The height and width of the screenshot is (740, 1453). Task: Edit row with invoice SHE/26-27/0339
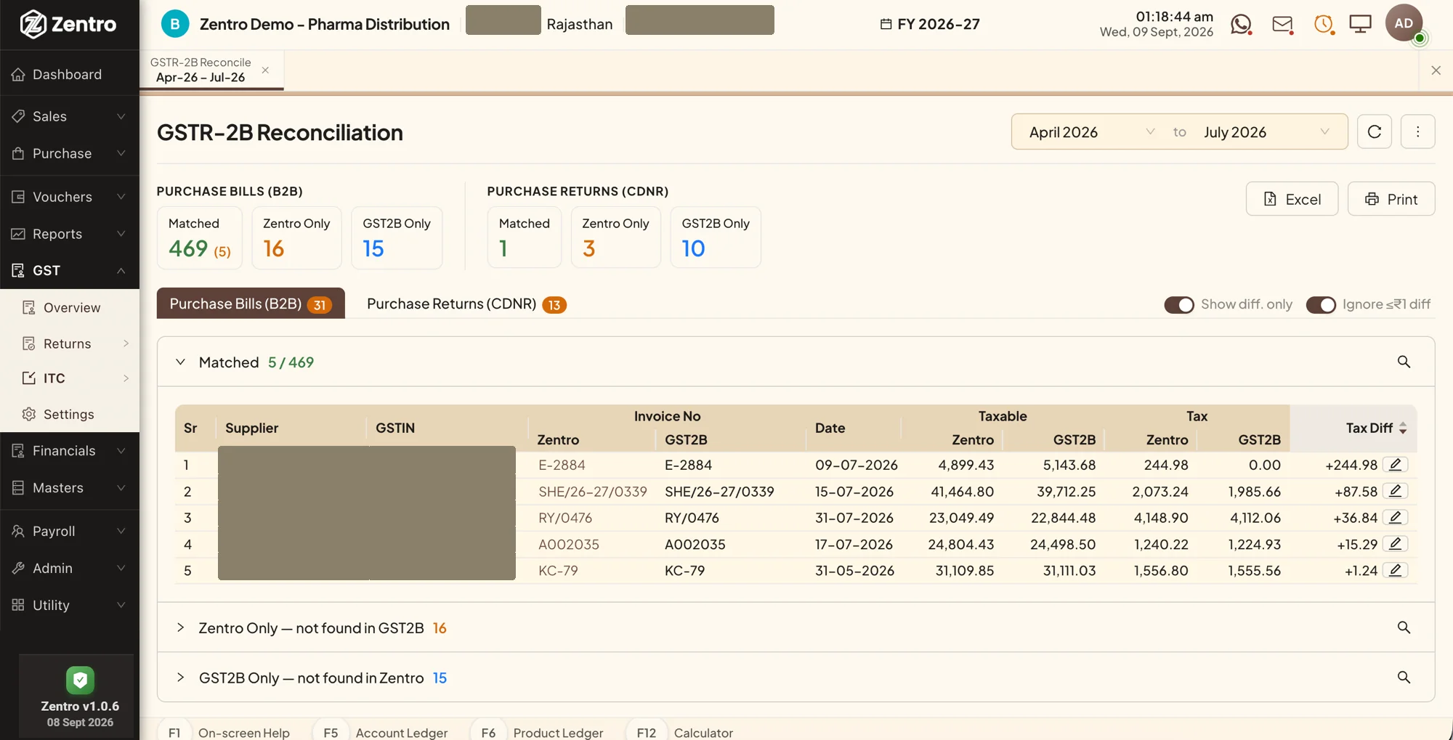click(1395, 491)
